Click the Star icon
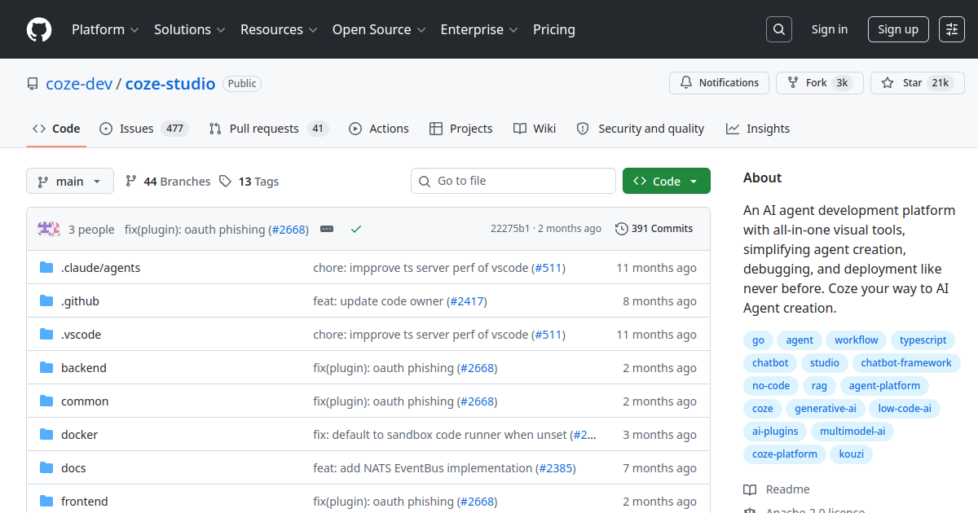978x513 pixels. [x=888, y=83]
